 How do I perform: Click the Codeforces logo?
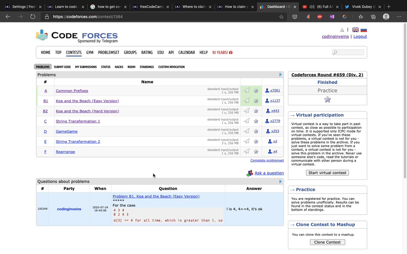(77, 36)
